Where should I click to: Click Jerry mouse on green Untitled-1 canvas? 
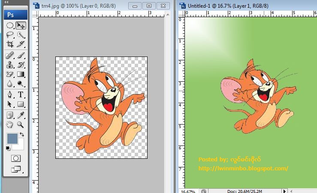coord(260,97)
